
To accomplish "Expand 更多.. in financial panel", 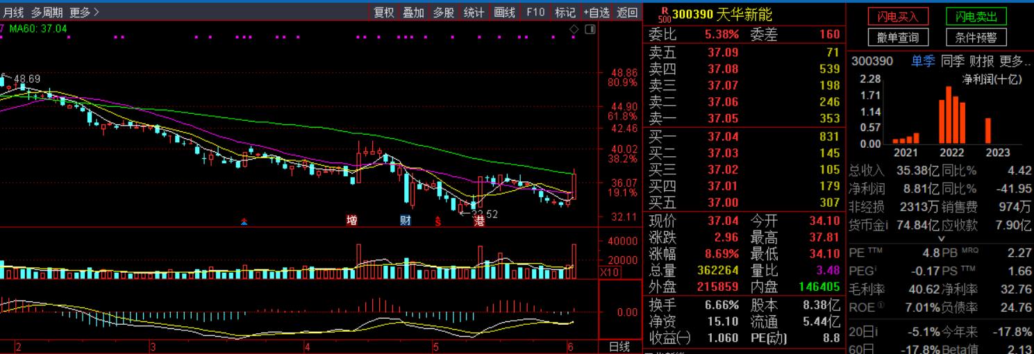I will [x=1015, y=61].
